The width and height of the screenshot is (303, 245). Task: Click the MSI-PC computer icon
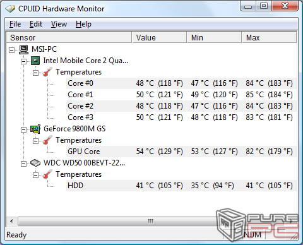tap(24, 49)
